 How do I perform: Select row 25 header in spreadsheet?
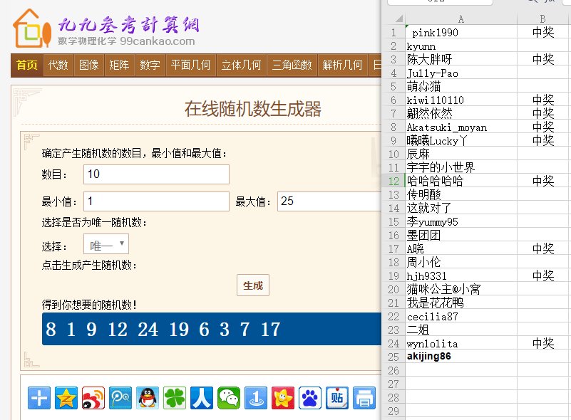click(x=393, y=357)
